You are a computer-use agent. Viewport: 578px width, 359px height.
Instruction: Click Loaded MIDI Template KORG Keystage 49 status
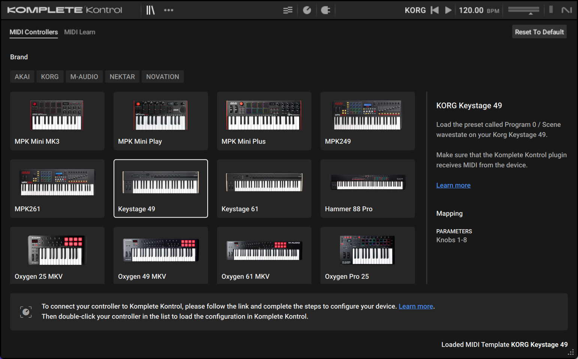tap(505, 345)
